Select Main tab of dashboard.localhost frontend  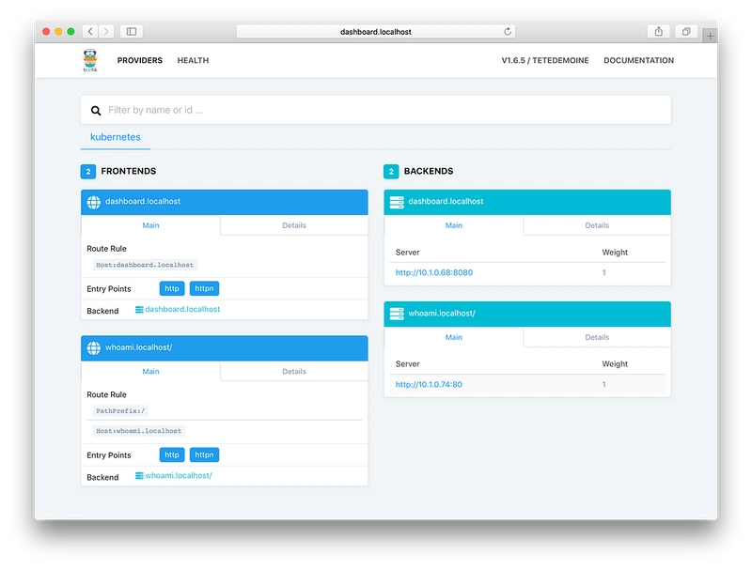coord(150,225)
